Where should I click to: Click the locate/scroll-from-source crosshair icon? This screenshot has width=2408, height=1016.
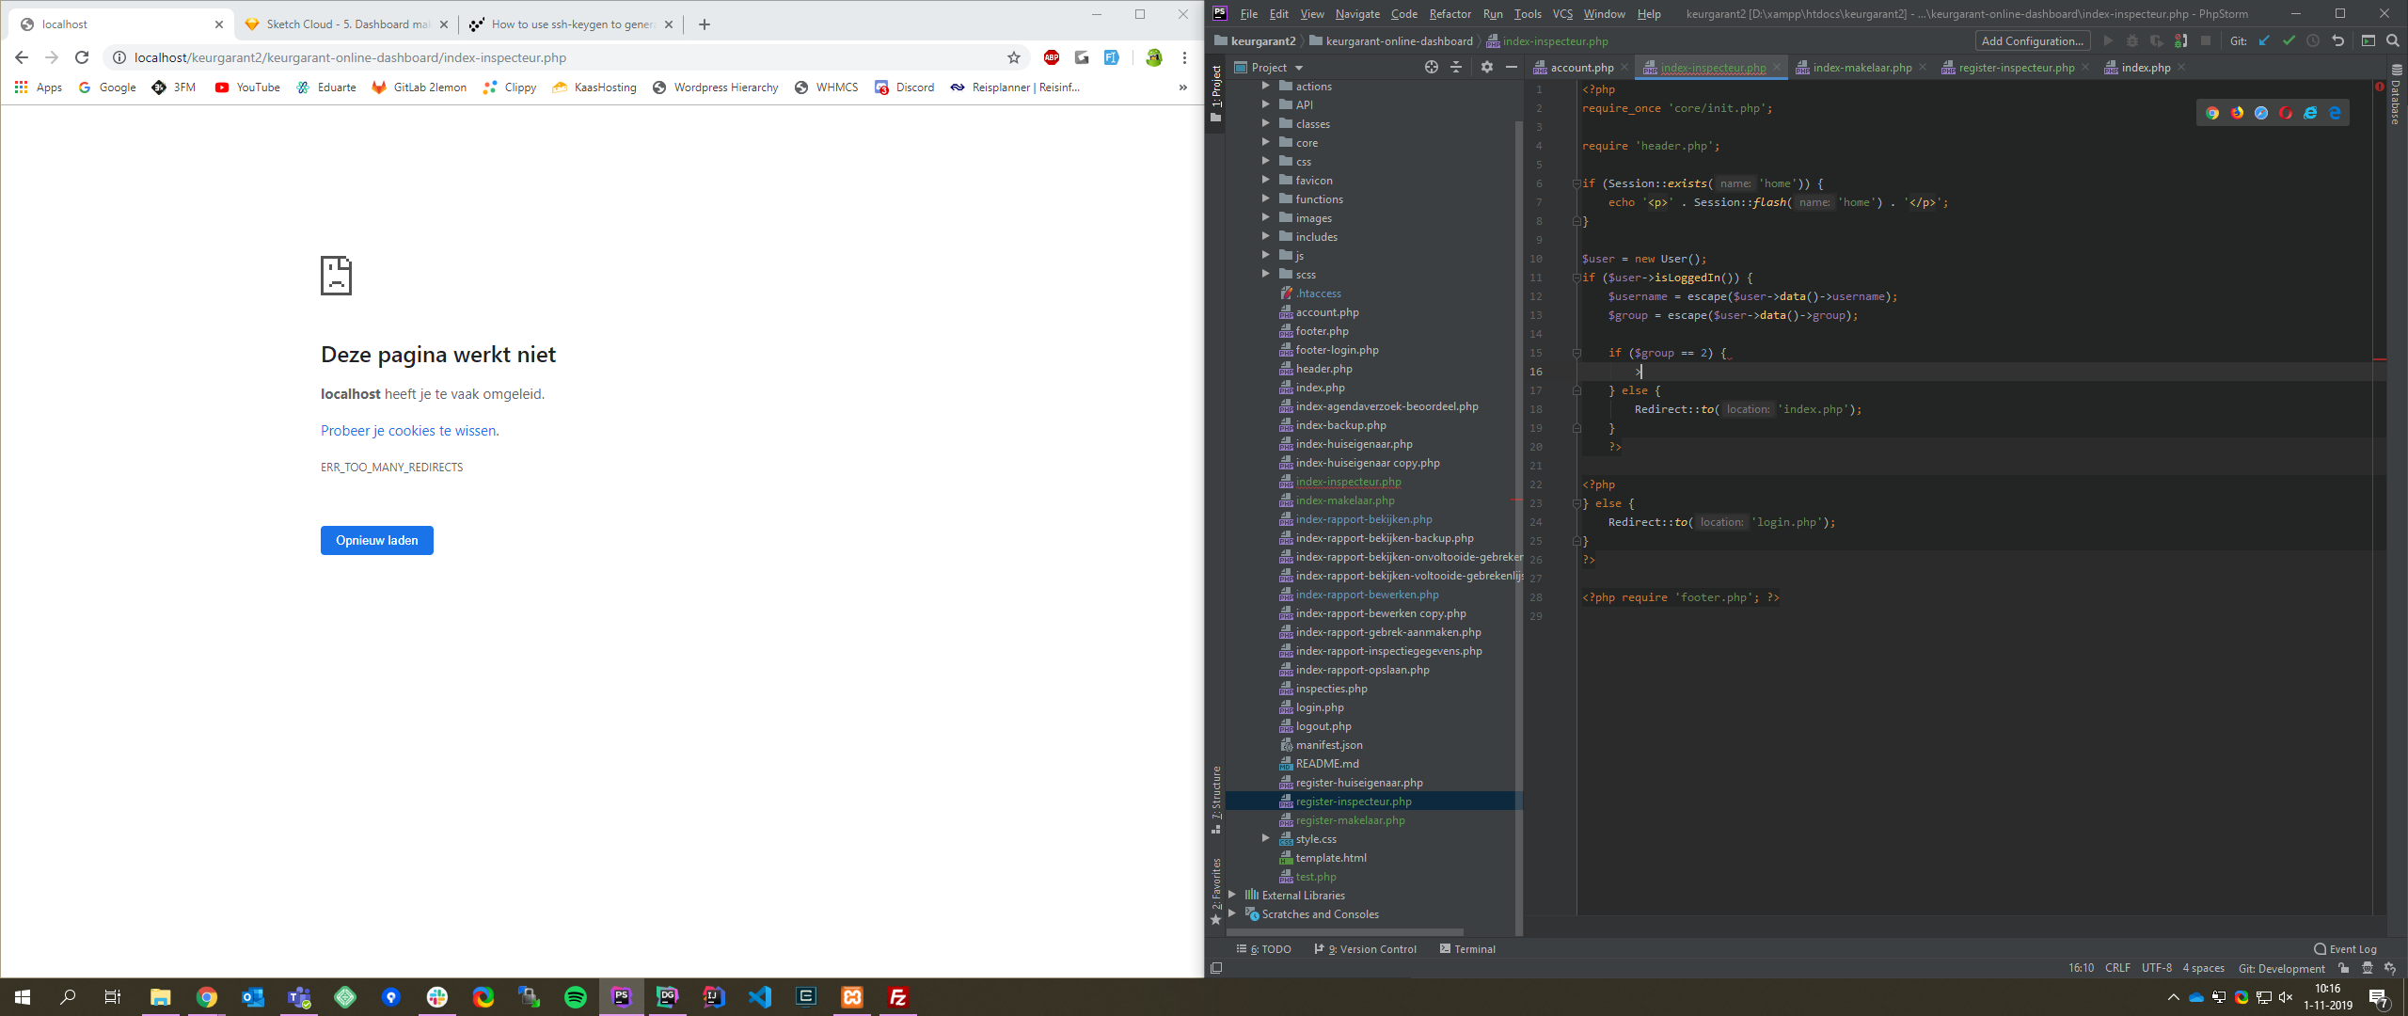click(1431, 67)
